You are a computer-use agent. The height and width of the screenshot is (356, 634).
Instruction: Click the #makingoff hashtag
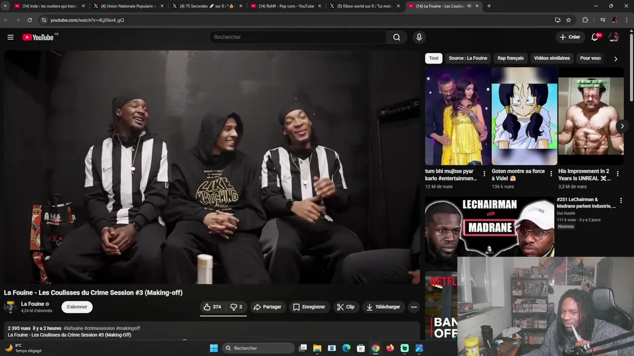[128, 328]
